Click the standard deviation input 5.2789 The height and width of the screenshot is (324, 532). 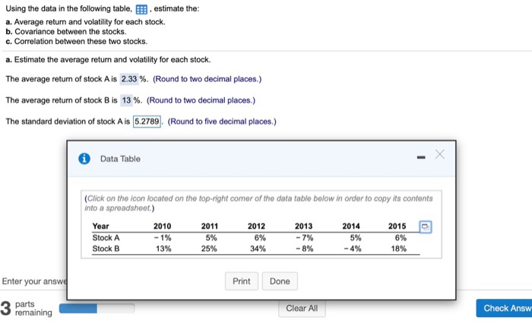coord(148,121)
